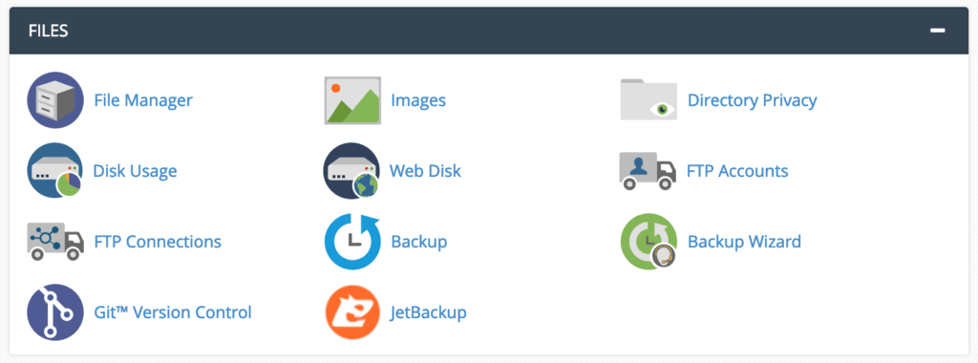
Task: Open the File Manager text link
Action: point(143,99)
